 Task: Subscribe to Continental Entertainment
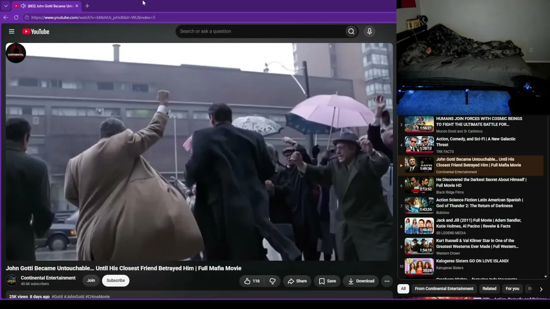click(116, 281)
